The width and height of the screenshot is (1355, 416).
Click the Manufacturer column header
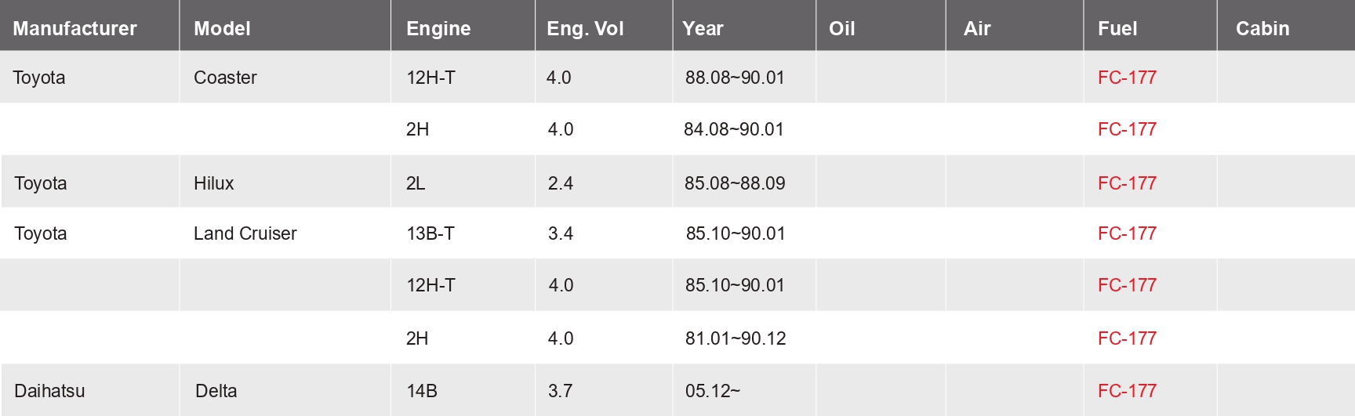click(x=74, y=28)
